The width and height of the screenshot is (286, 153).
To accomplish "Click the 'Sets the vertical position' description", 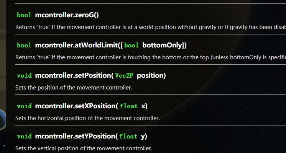I will [84, 148].
